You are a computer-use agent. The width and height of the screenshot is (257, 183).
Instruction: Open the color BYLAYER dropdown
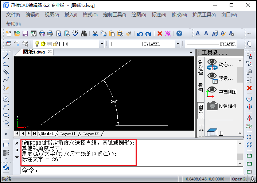[177, 44]
